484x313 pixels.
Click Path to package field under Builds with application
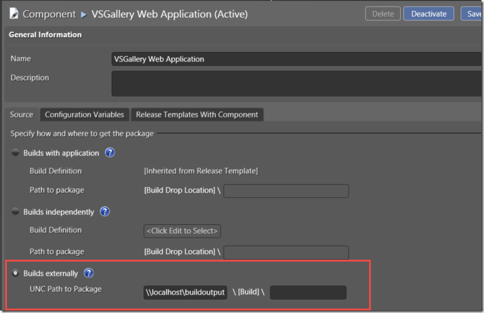point(286,190)
